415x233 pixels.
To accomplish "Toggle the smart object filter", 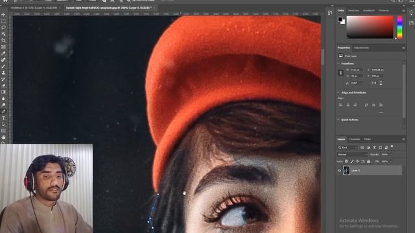I will click(386, 148).
